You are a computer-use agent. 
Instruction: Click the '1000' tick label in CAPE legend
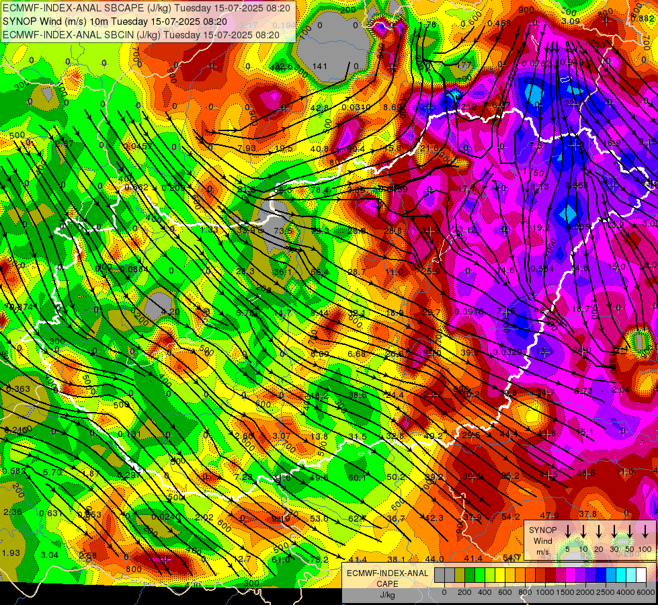pyautogui.click(x=545, y=592)
